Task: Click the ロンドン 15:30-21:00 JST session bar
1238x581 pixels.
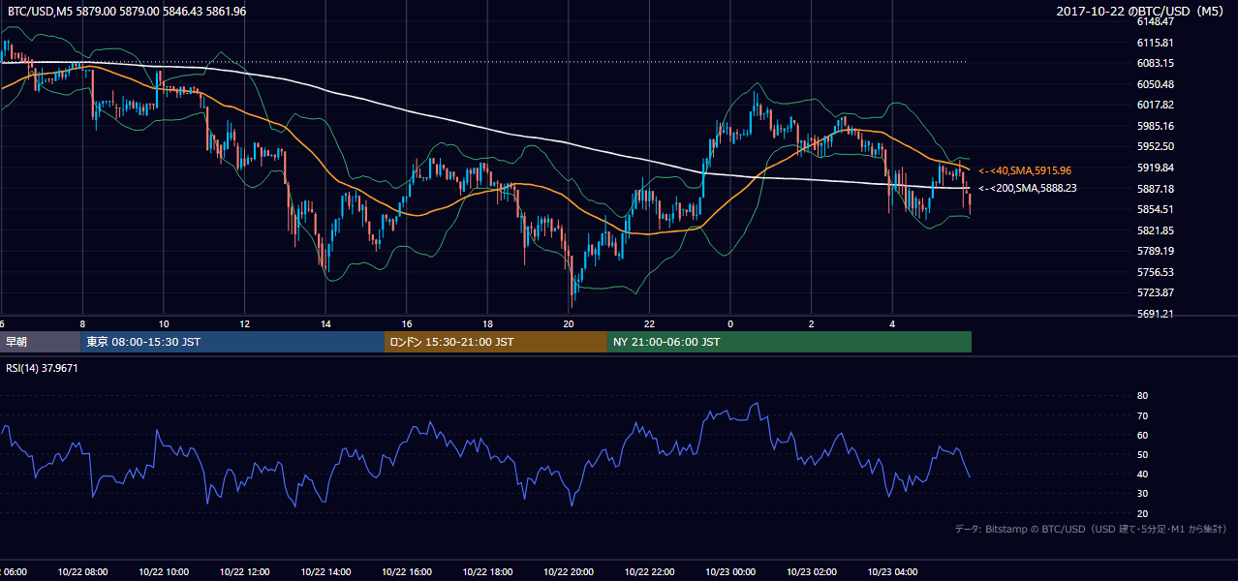Action: 496,342
